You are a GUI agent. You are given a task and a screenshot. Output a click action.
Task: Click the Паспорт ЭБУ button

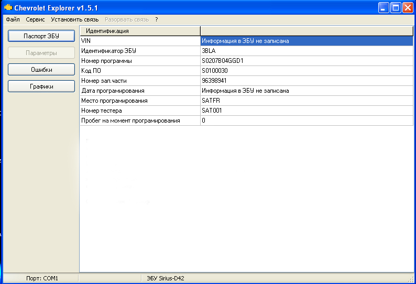click(41, 36)
